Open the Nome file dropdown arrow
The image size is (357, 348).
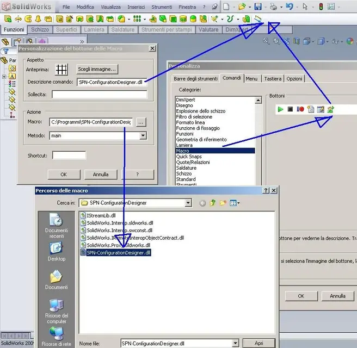click(235, 343)
